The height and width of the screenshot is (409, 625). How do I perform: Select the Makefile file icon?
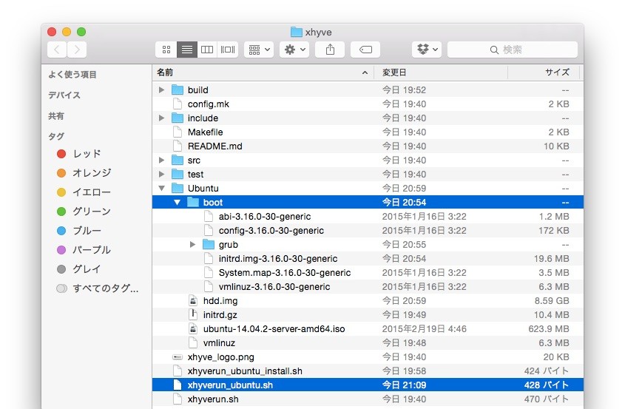click(x=178, y=132)
